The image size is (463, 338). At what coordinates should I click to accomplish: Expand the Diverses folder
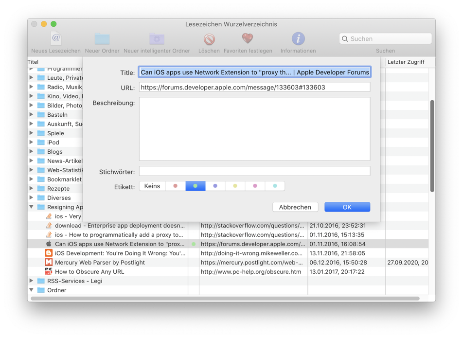(x=31, y=197)
